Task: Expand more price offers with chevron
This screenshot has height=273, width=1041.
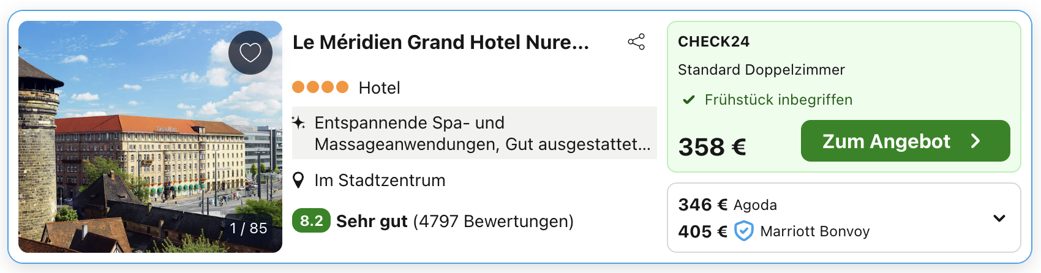Action: (999, 218)
